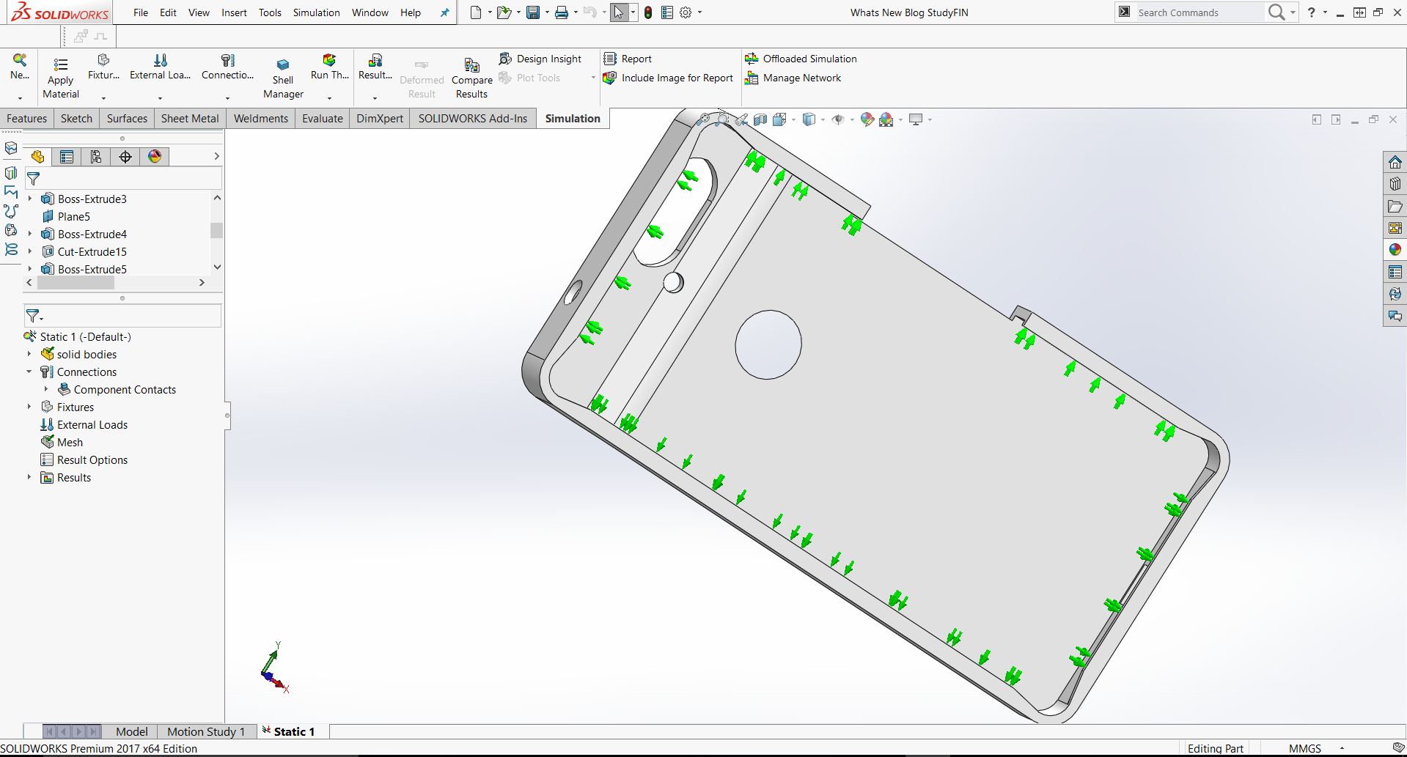
Task: Click the Apply Material icon
Action: coord(61,65)
